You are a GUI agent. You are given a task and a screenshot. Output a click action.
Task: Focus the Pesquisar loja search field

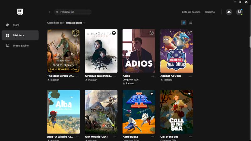[73, 12]
